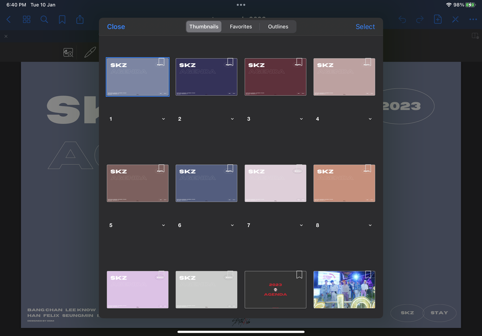The image size is (482, 336).
Task: Switch to the Outlines tab
Action: point(278,27)
